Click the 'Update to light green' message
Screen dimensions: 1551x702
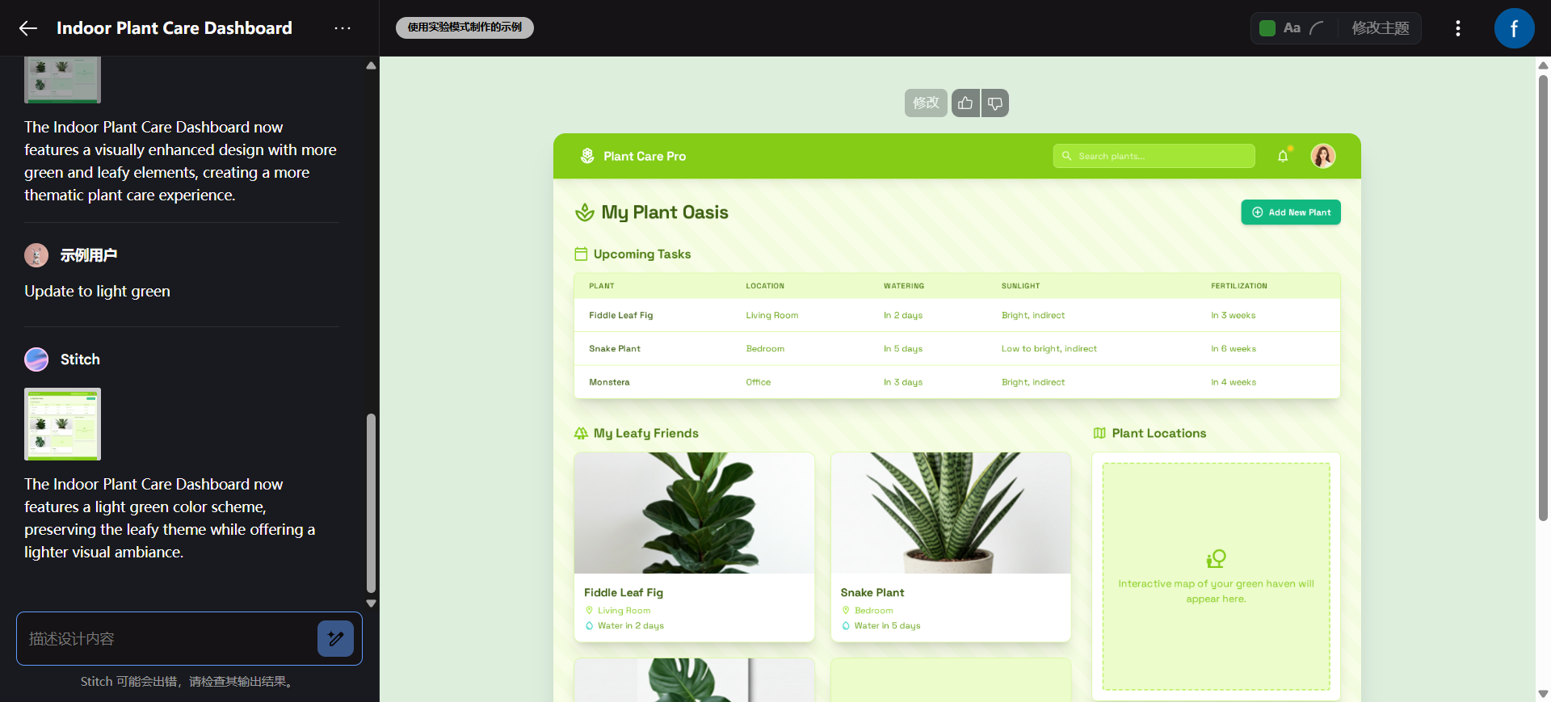pos(97,292)
